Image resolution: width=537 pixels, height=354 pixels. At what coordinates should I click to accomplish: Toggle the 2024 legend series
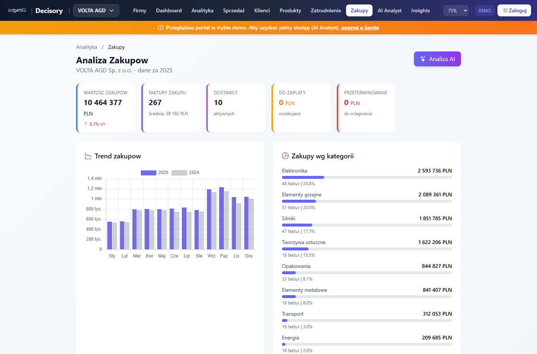(185, 173)
